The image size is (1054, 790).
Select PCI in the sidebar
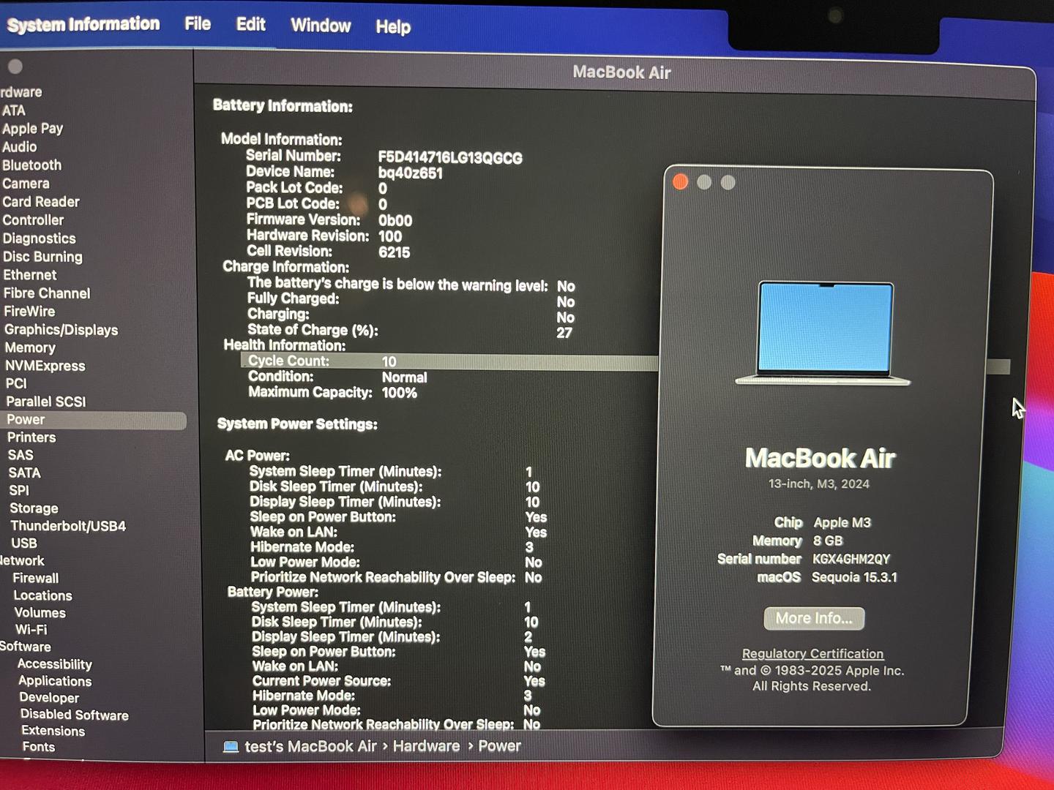pyautogui.click(x=16, y=383)
